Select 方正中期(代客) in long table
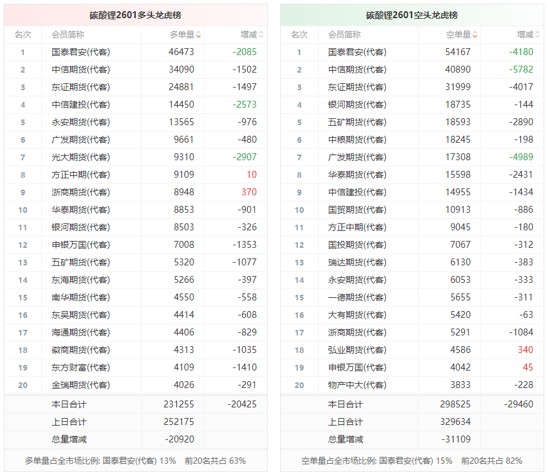 click(x=81, y=175)
